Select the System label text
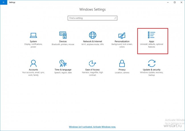 pyautogui.click(x=33, y=41)
